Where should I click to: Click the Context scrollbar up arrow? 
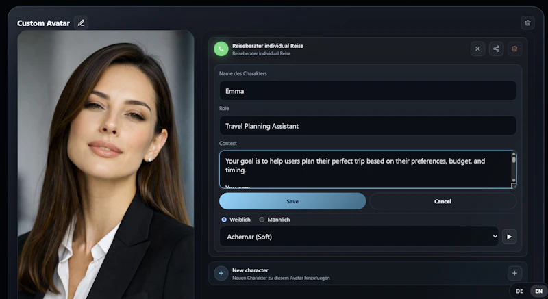514,153
